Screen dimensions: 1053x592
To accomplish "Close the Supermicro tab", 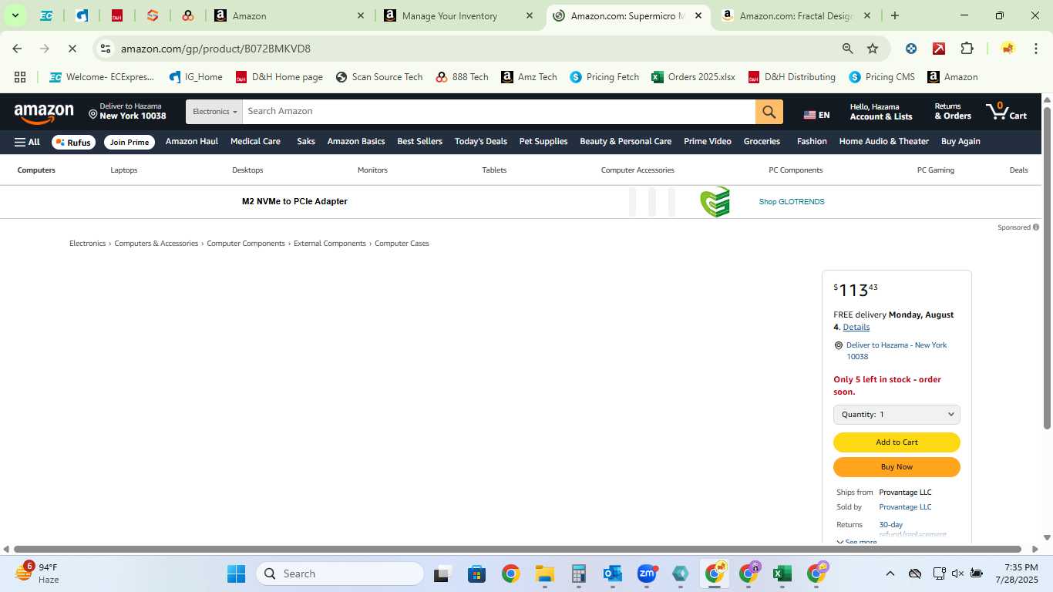I will (698, 15).
